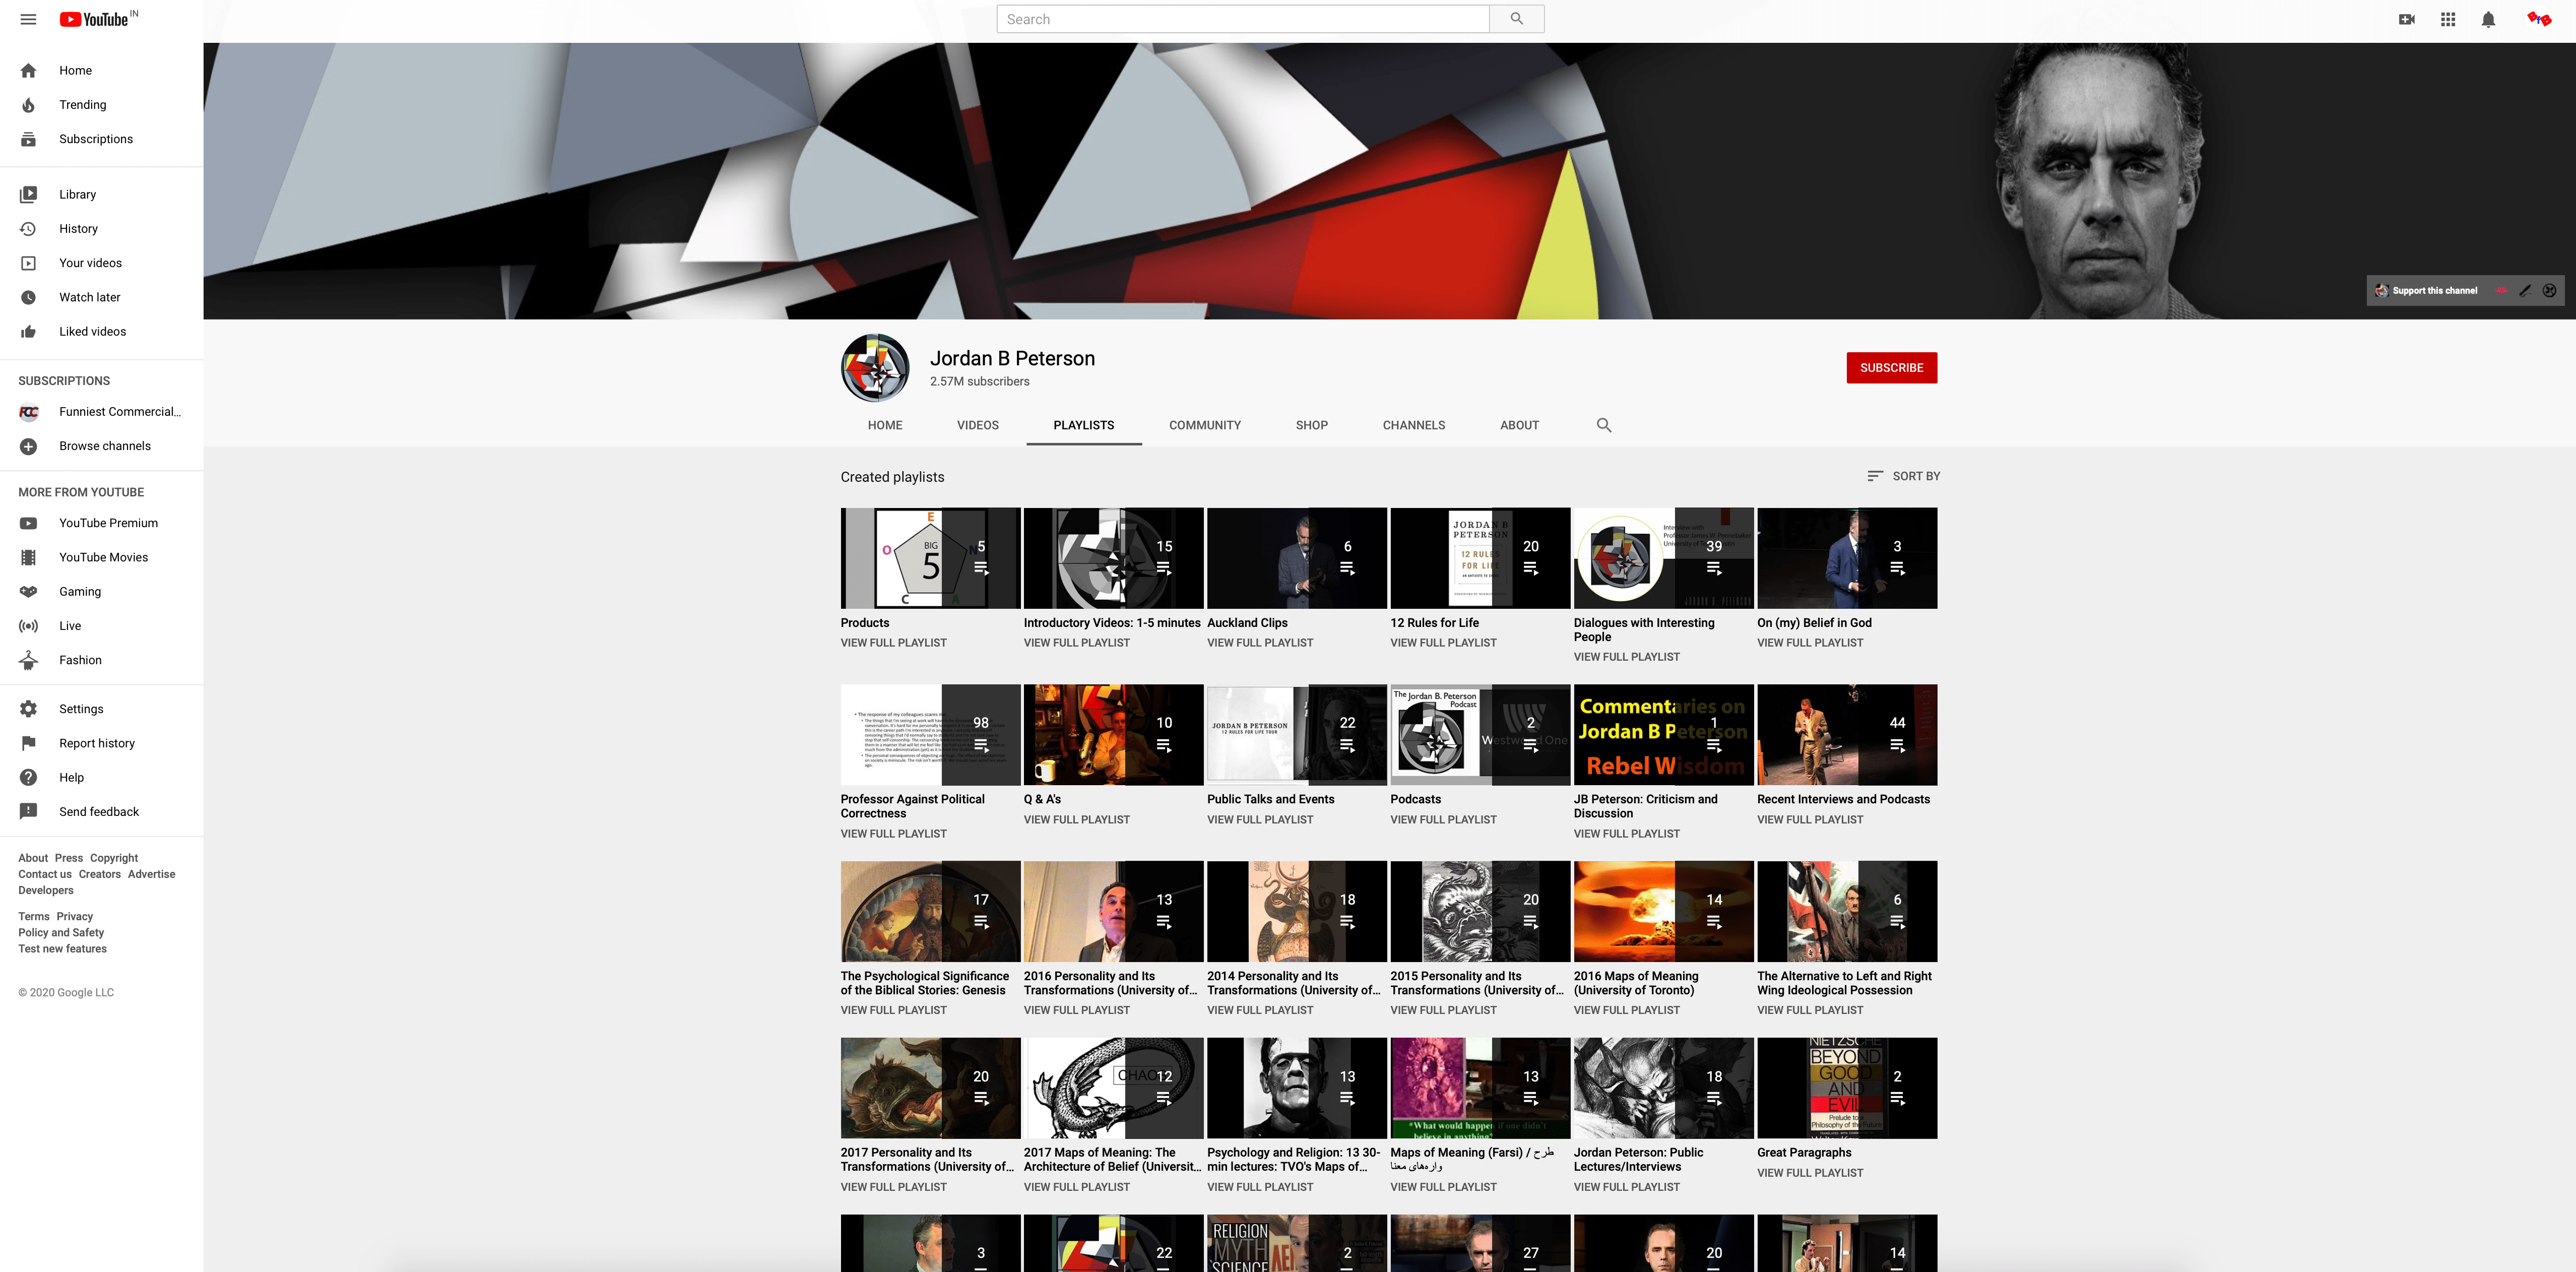2576x1272 pixels.
Task: Switch to the VIDEOS tab
Action: [978, 425]
